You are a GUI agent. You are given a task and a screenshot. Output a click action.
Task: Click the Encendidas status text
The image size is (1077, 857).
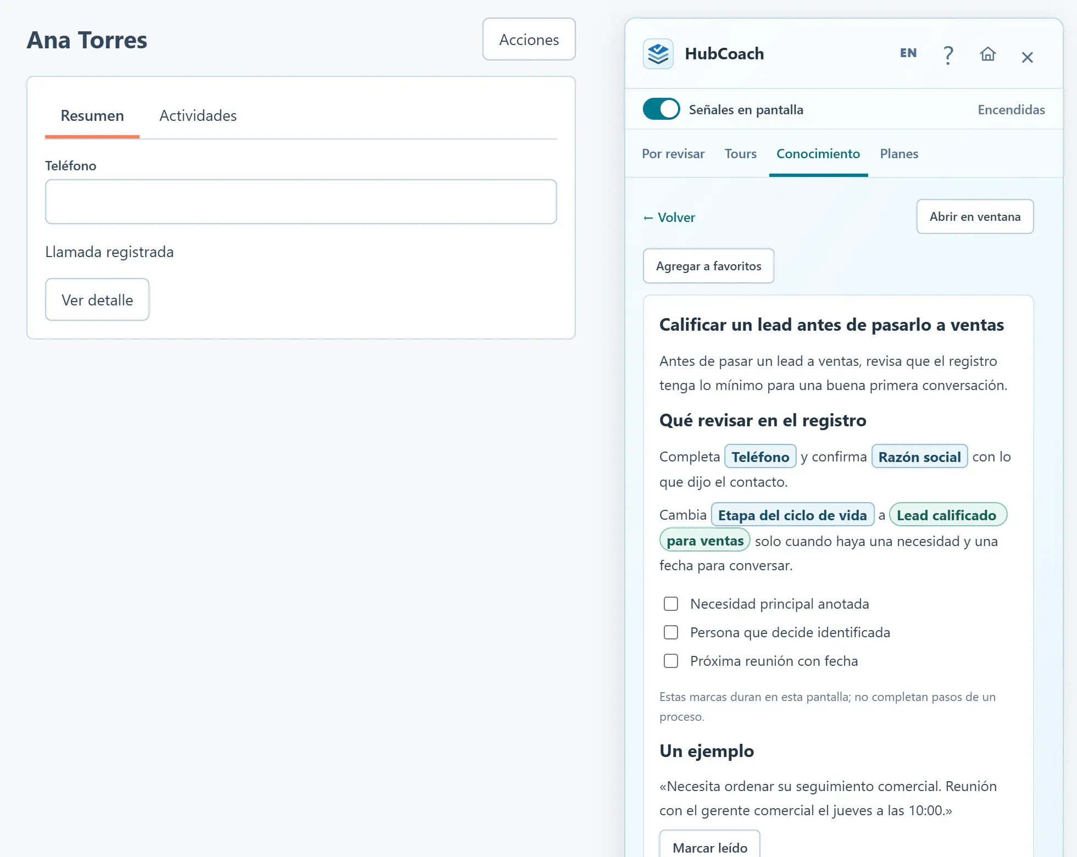coord(1011,110)
